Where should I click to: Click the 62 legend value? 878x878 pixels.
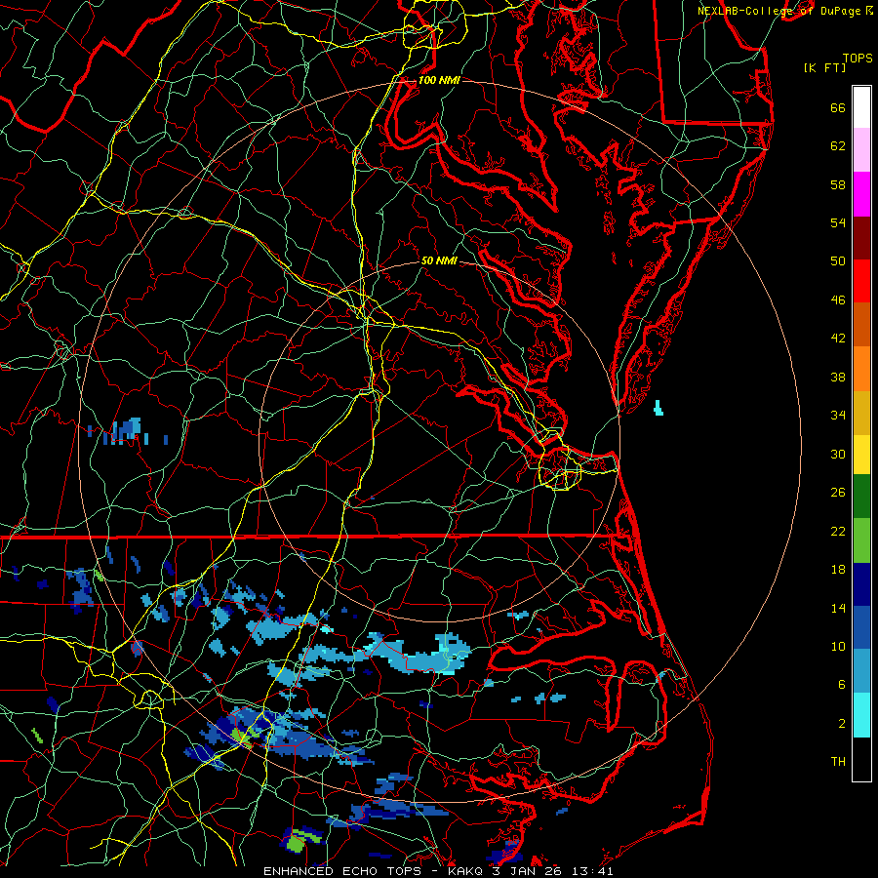pos(838,146)
